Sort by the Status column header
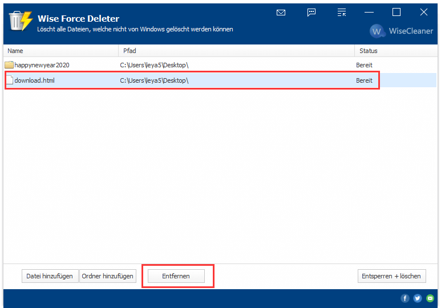441x308 pixels. pos(396,51)
